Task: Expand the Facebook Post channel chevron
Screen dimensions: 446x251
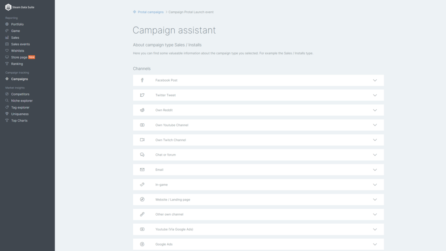Action: click(375, 80)
